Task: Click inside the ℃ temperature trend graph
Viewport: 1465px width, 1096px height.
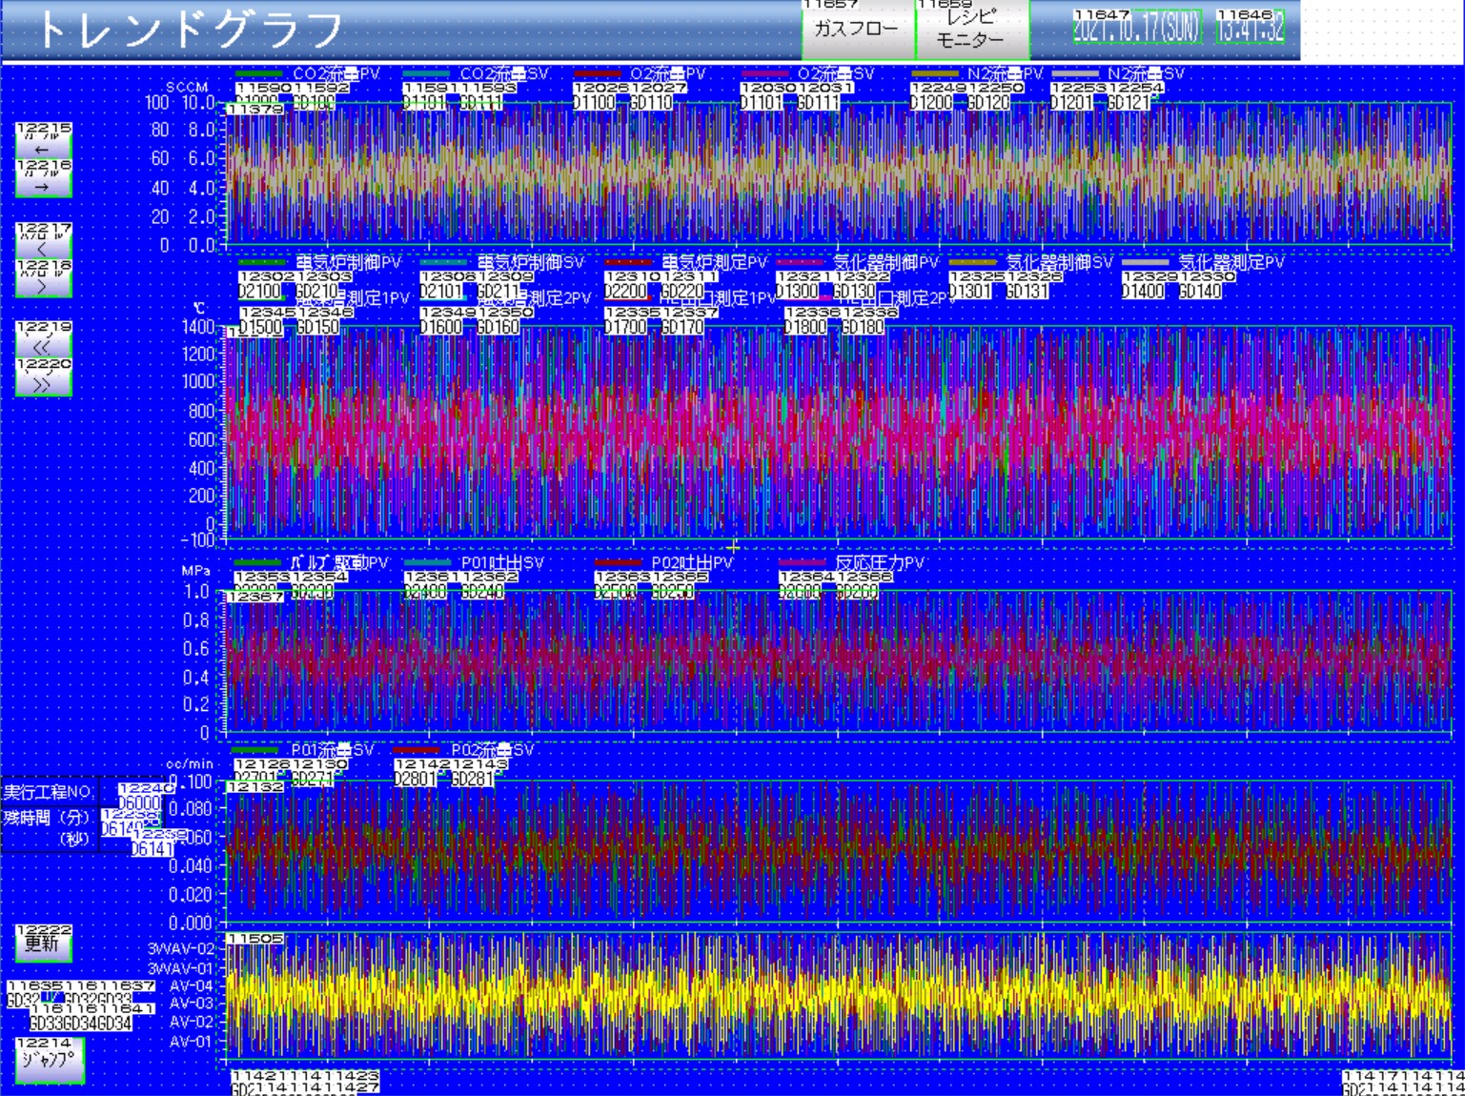Action: pos(839,434)
